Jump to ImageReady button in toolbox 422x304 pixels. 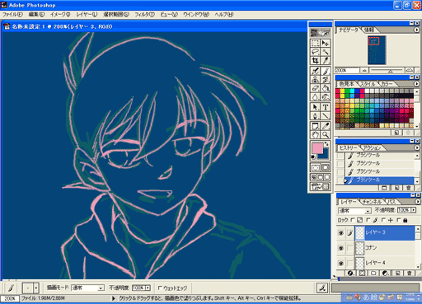click(x=320, y=187)
